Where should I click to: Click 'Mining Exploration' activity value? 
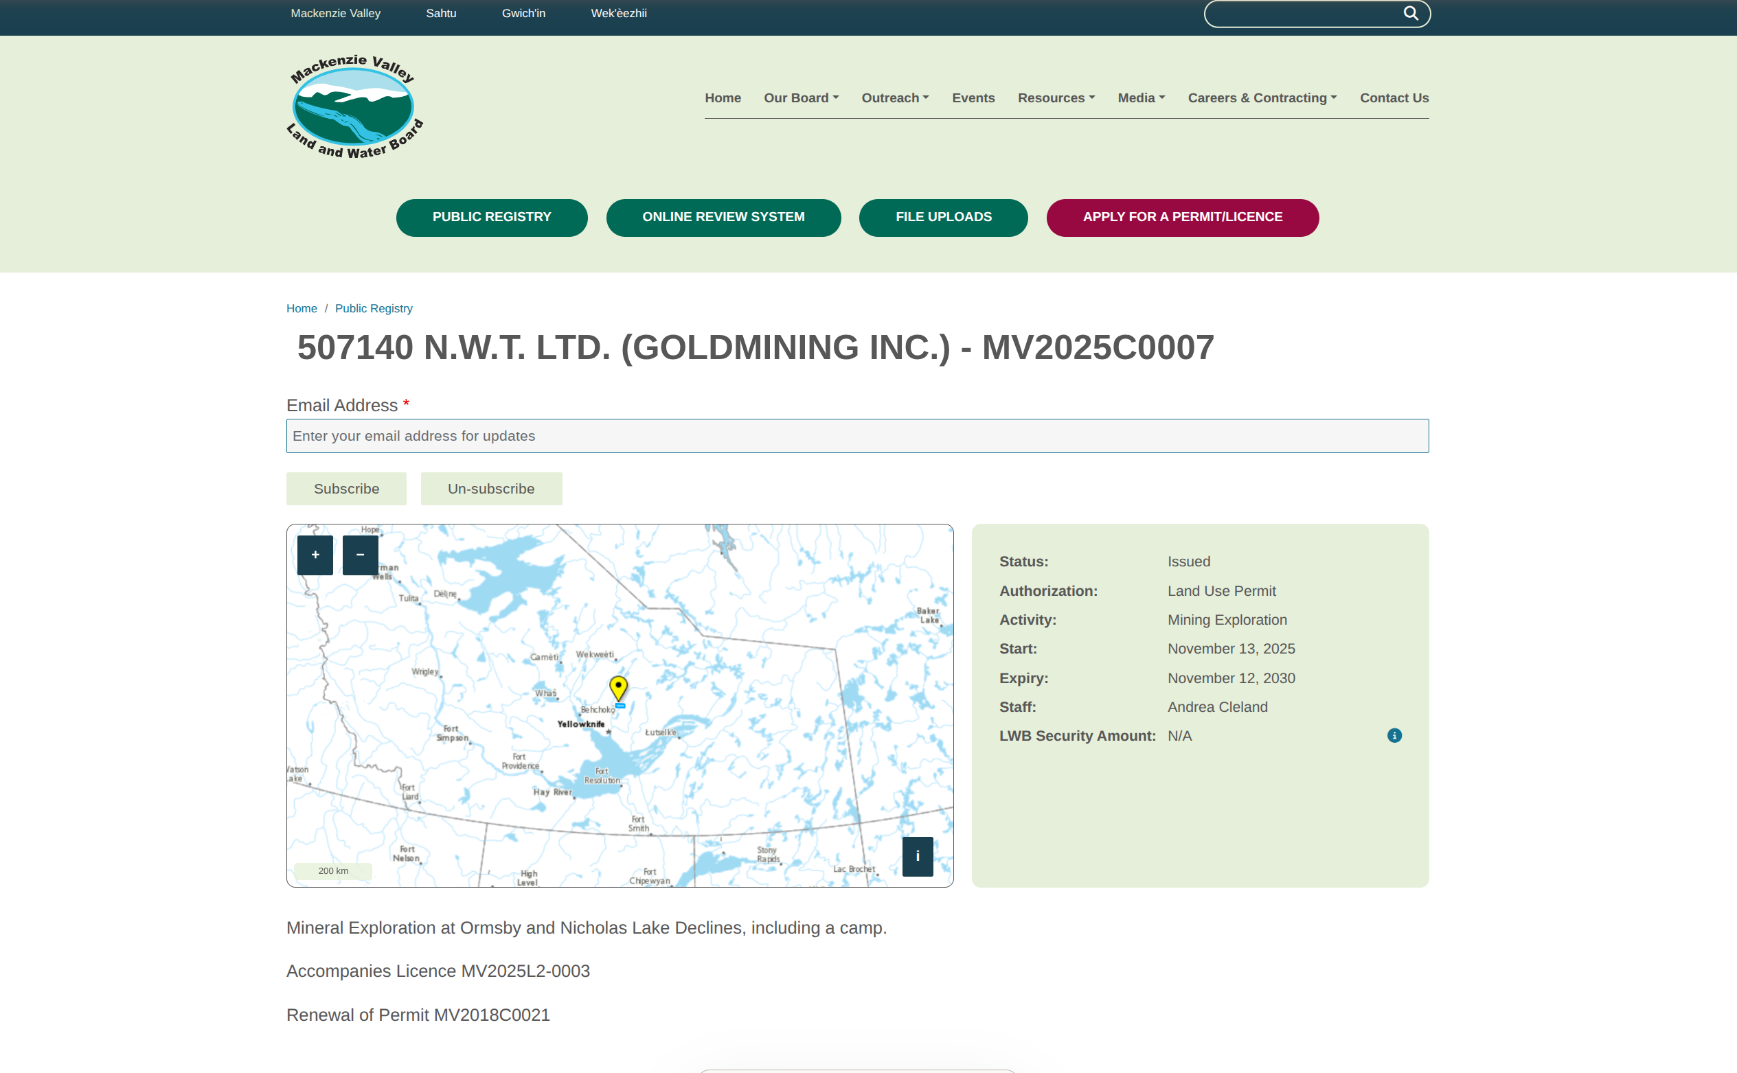coord(1227,619)
